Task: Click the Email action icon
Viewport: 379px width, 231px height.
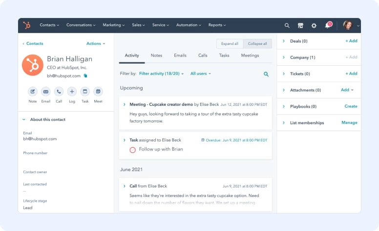Action: 45,91
